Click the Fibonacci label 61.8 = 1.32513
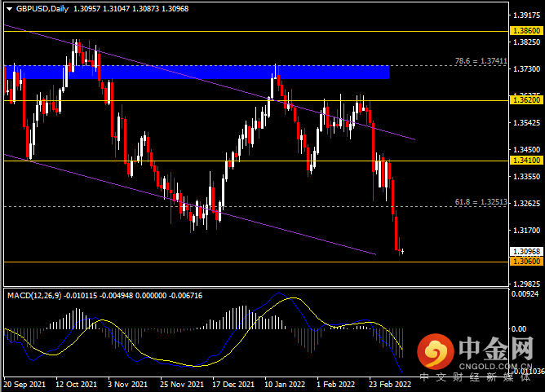Screen dimensions: 545x392 (x=481, y=202)
